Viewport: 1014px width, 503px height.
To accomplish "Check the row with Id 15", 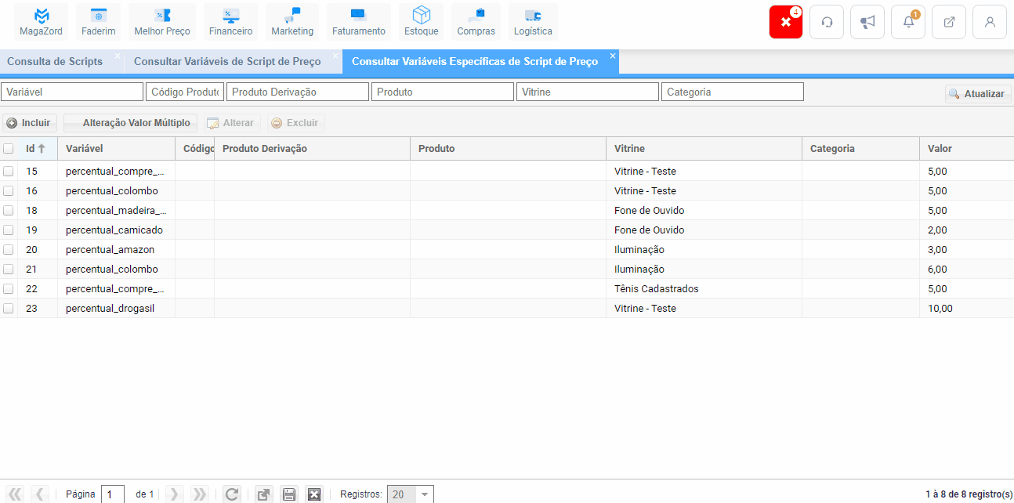I will tap(9, 171).
